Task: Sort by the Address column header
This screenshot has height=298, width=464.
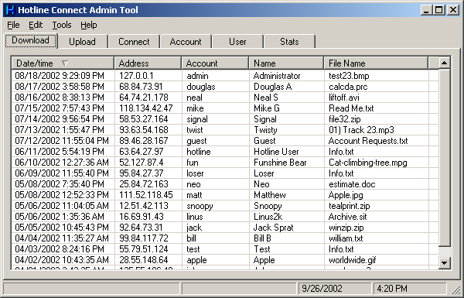Action: pos(148,63)
